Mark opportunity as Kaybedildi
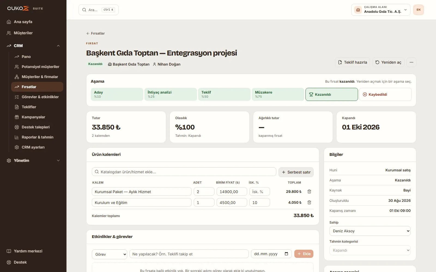This screenshot has height=272, width=436. pos(385,94)
